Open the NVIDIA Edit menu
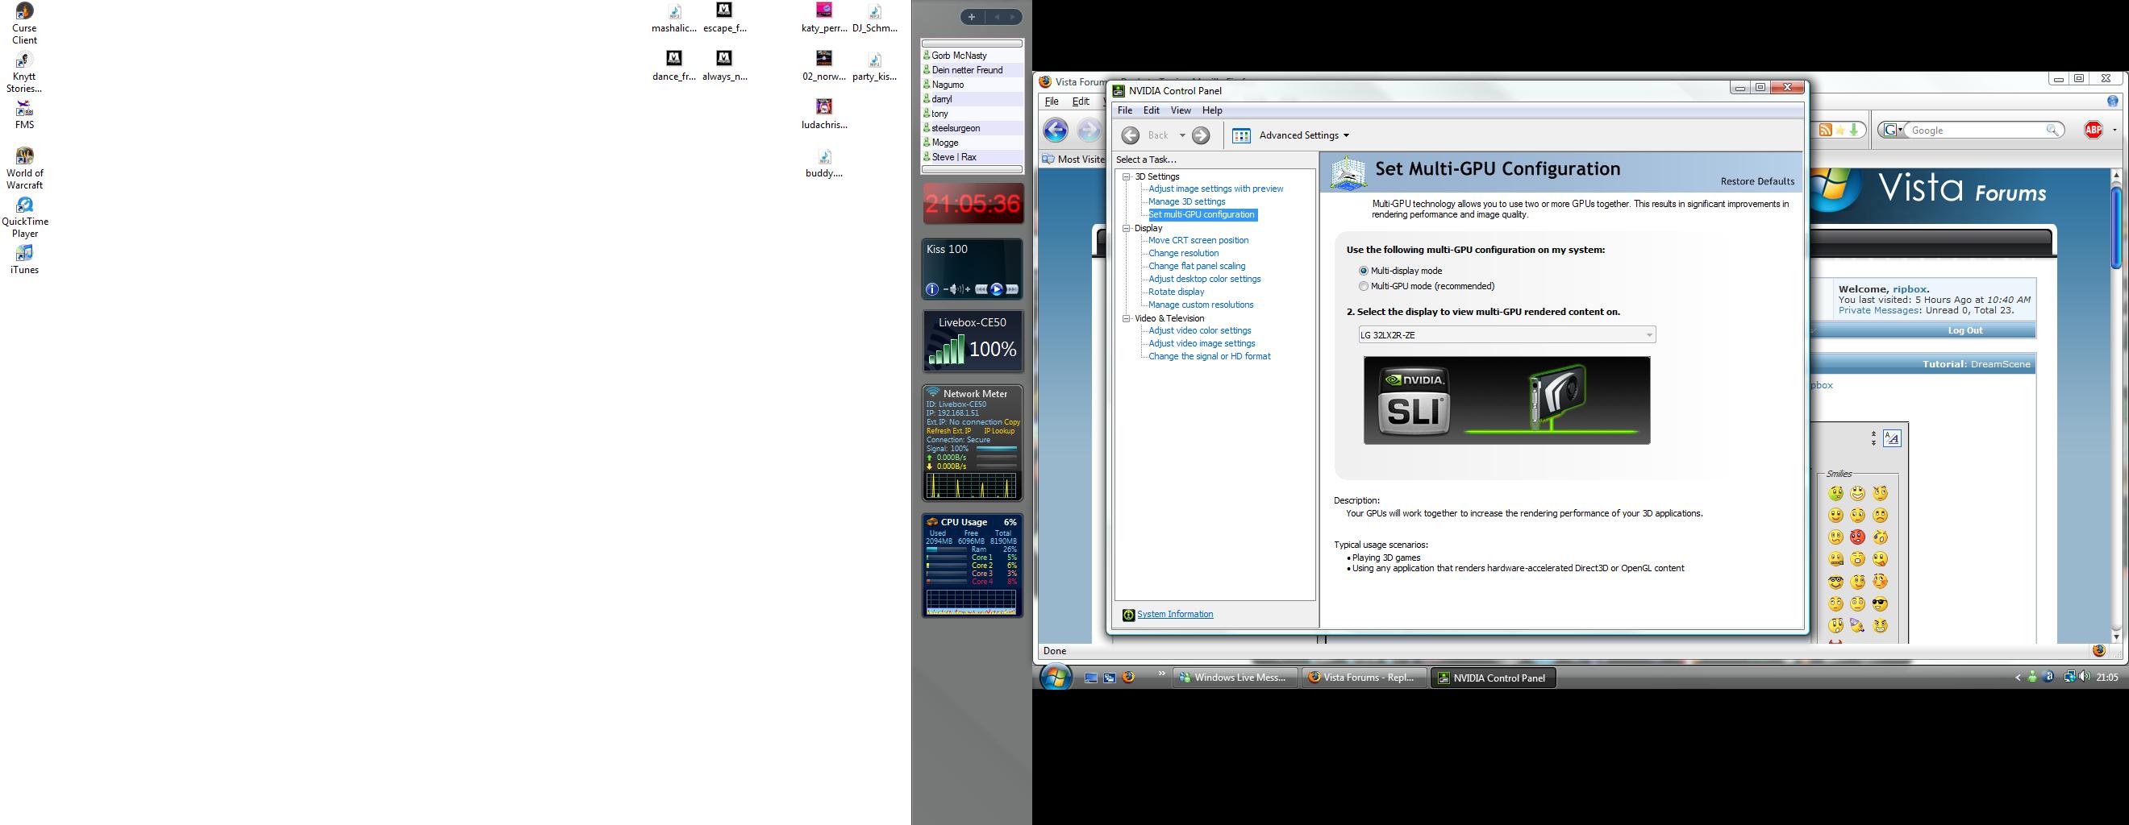 point(1152,110)
